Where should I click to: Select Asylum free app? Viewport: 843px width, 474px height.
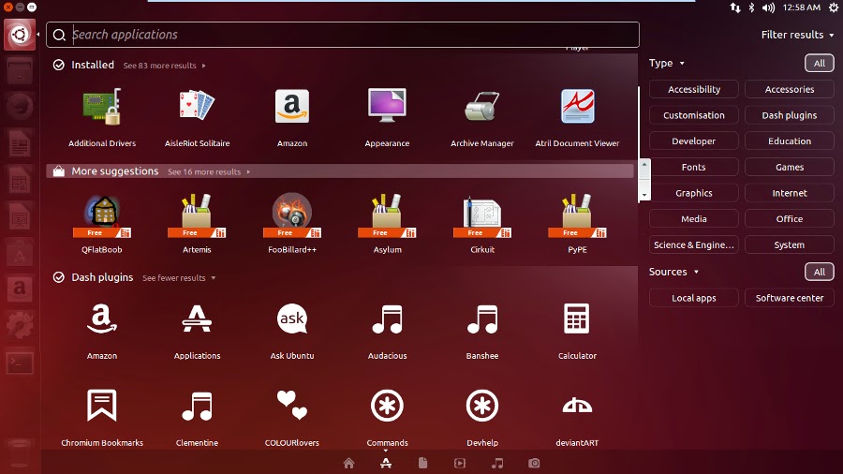click(387, 223)
